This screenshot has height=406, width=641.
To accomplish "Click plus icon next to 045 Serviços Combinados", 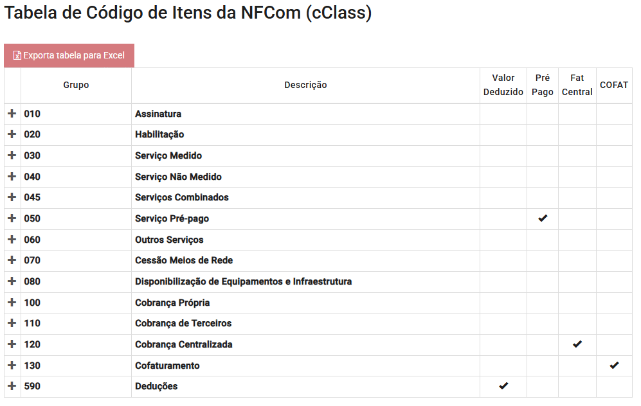I will tap(12, 197).
